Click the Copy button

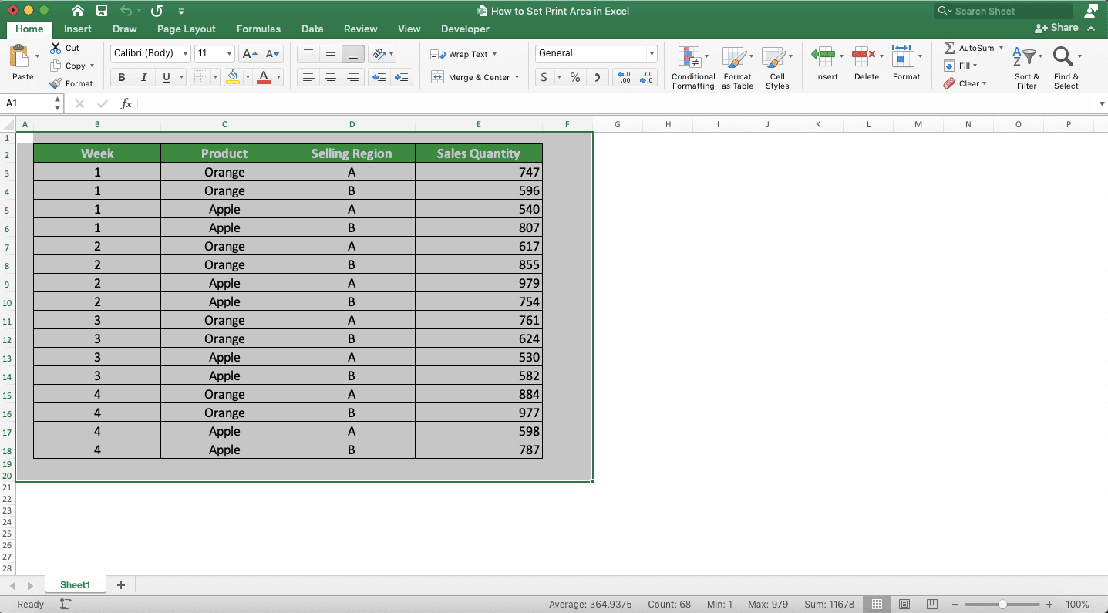click(x=69, y=66)
